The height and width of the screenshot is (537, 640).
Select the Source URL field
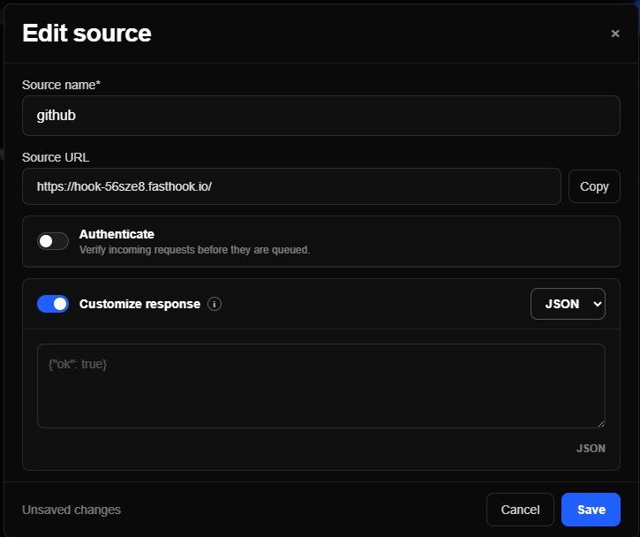291,186
